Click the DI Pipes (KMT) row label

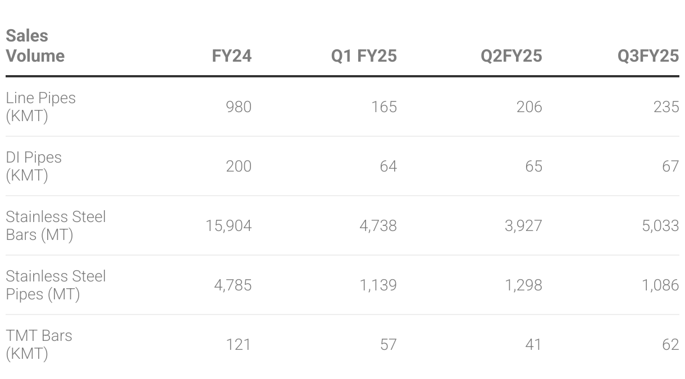[x=34, y=166]
